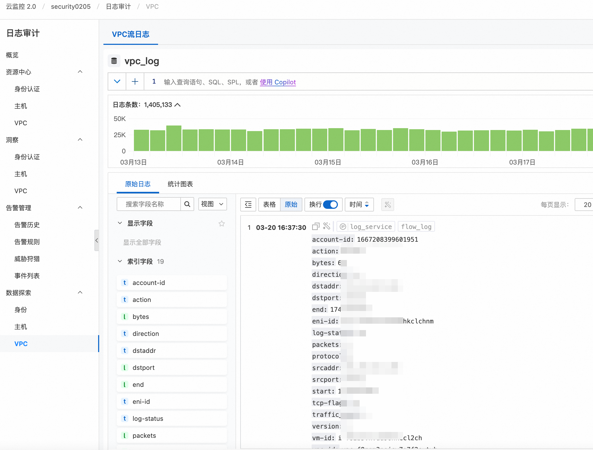Switch log display to 原始 mode
The image size is (593, 450).
pos(291,205)
